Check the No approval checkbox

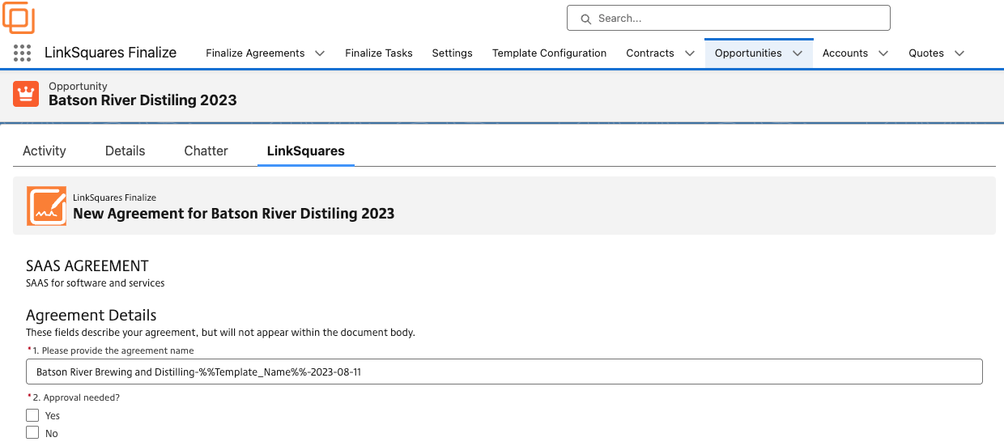point(32,433)
